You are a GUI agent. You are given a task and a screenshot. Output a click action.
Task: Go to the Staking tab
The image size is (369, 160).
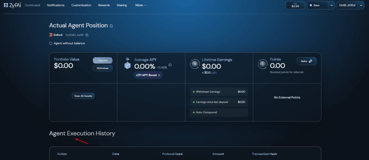pos(122,5)
